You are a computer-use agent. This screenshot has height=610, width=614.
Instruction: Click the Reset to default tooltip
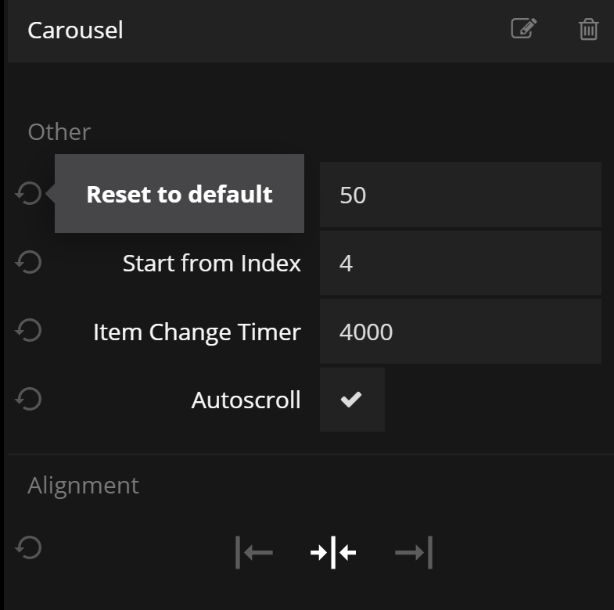(179, 194)
